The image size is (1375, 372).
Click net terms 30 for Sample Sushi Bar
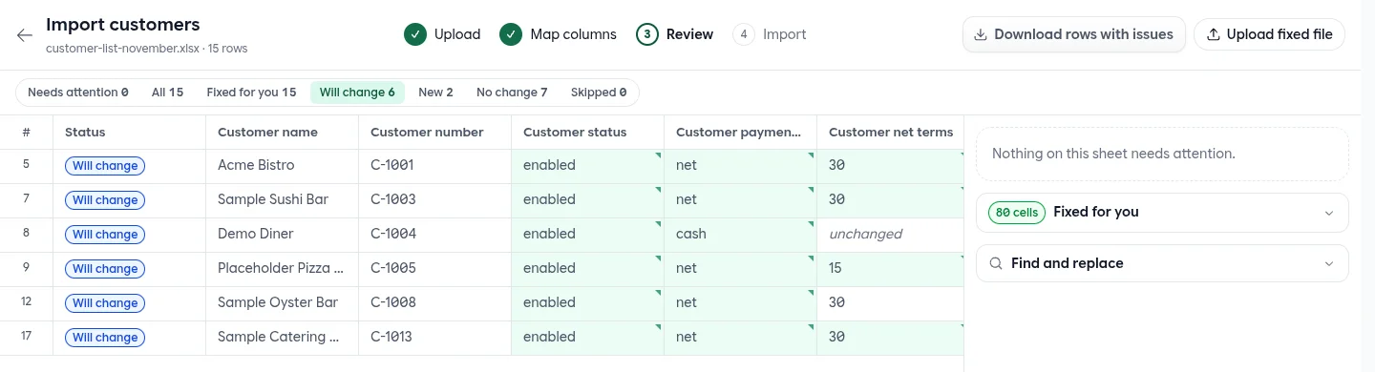tap(891, 200)
